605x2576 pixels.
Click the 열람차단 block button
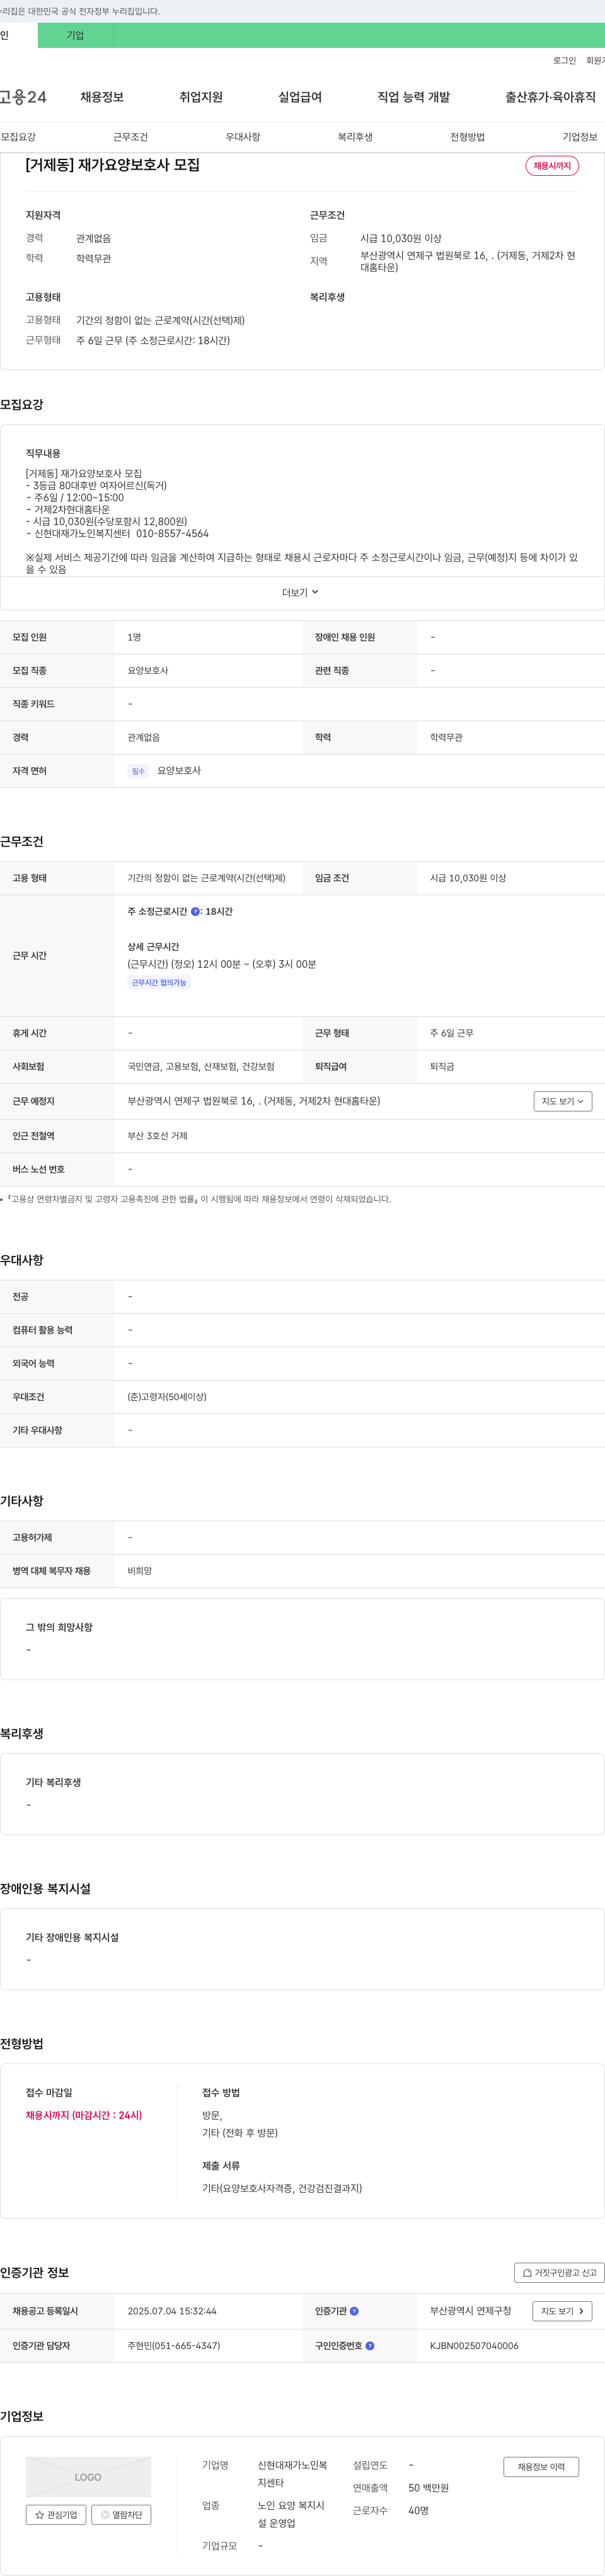[x=121, y=2514]
